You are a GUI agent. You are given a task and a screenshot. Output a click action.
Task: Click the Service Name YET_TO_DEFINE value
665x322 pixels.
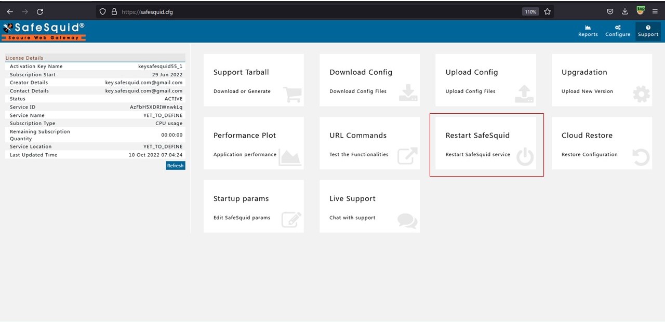click(163, 115)
